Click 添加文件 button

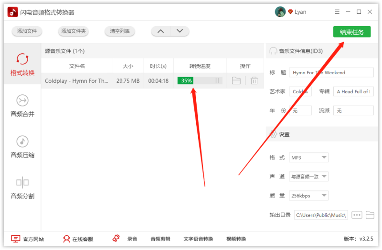(27, 31)
